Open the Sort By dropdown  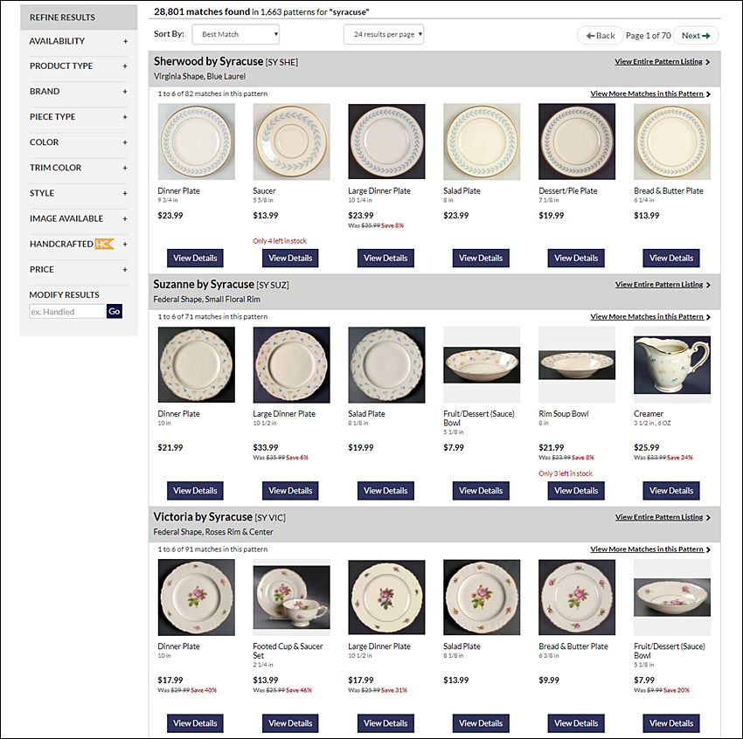coord(235,34)
